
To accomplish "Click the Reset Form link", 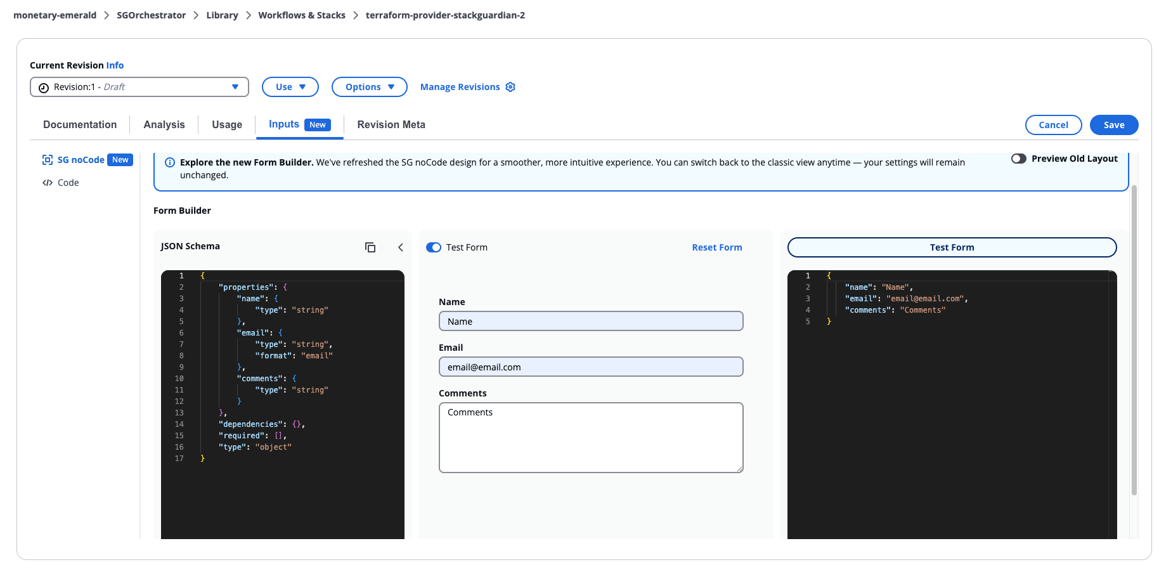I will tap(716, 247).
